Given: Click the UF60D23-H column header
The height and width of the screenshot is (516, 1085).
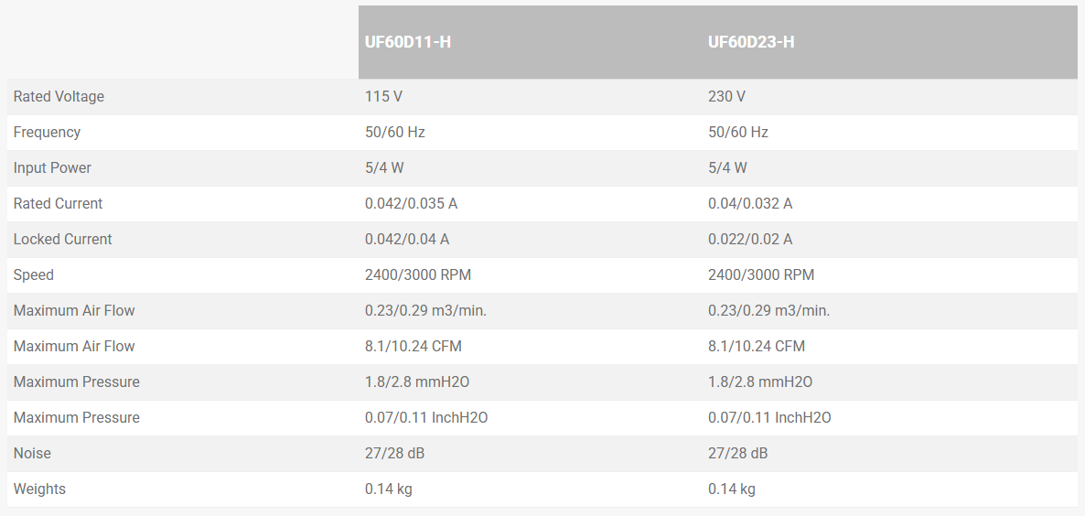Looking at the screenshot, I should coord(751,42).
